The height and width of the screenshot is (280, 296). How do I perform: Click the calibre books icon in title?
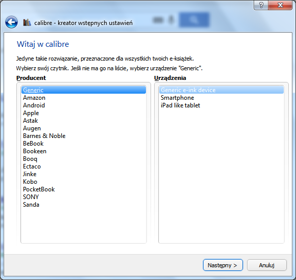[x=27, y=22]
